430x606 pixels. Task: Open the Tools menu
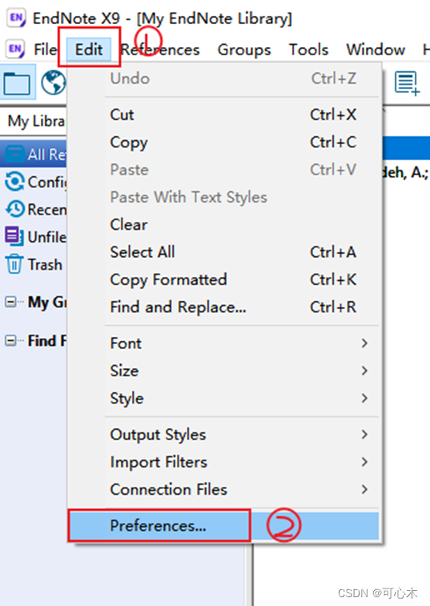[308, 50]
